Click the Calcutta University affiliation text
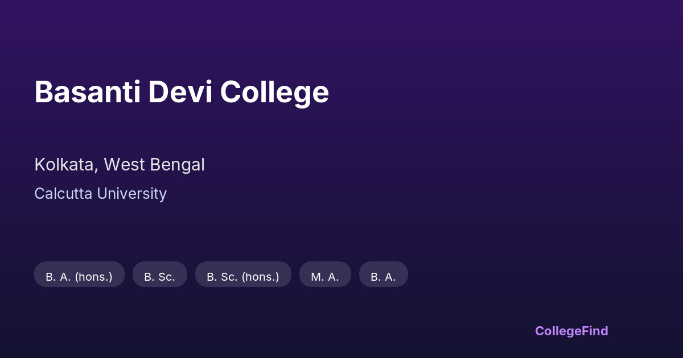Viewport: 683px width, 358px height. click(x=100, y=194)
